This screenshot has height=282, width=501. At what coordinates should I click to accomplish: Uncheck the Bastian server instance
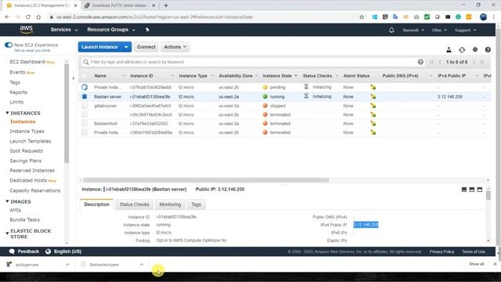point(85,96)
